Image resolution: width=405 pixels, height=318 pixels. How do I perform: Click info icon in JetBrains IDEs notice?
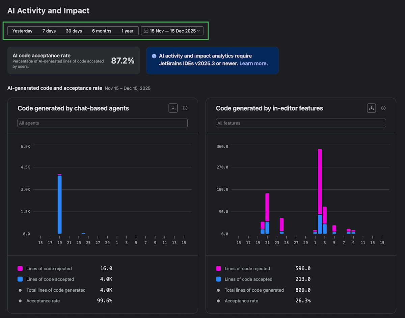pyautogui.click(x=154, y=56)
